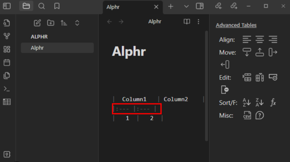Open the search panel magnifier icon
290x162 pixels.
click(x=41, y=6)
